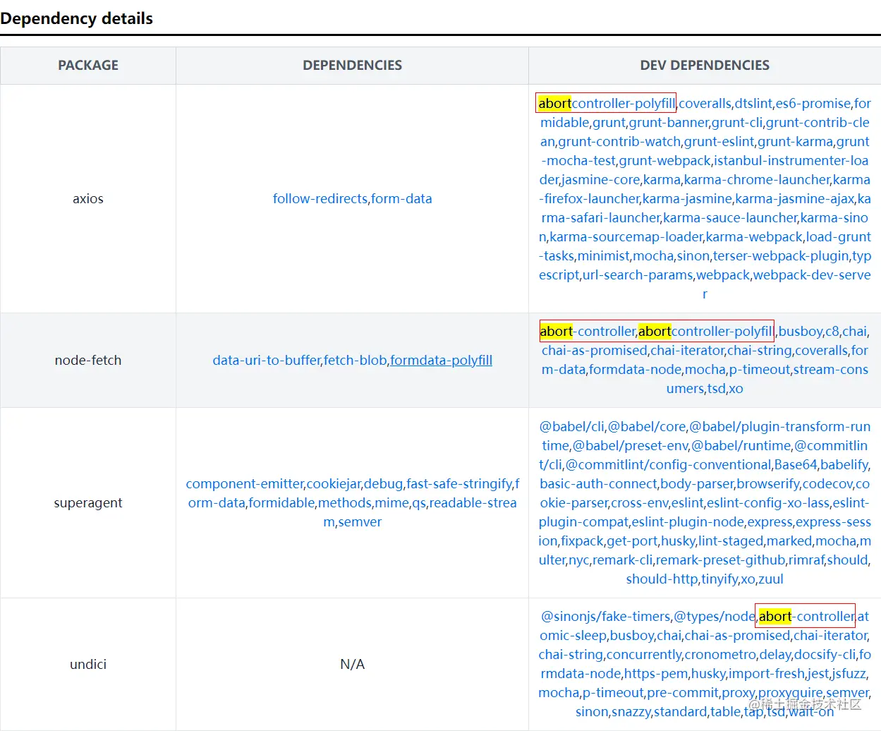Select the undici package name cell
Image resolution: width=881 pixels, height=731 pixels.
(88, 664)
